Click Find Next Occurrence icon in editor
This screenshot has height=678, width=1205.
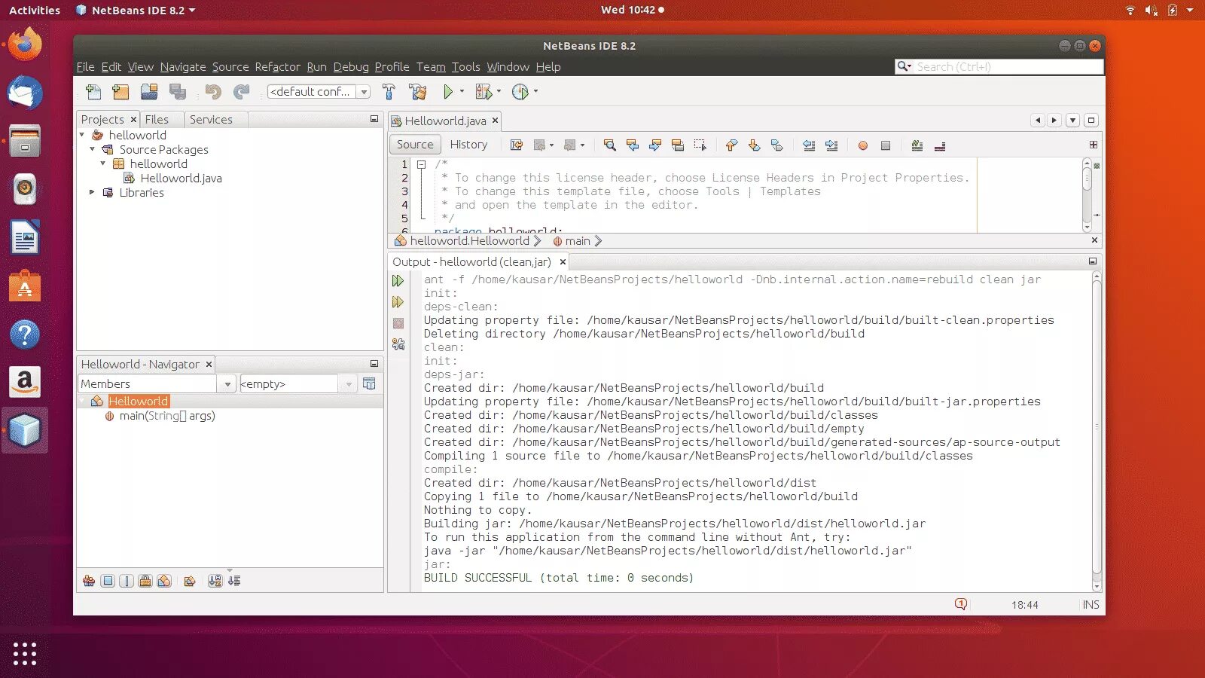(x=655, y=145)
